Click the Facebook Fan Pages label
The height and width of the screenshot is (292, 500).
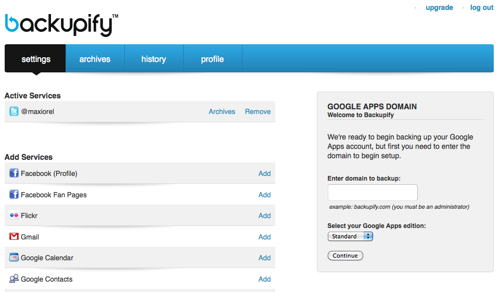[54, 195]
